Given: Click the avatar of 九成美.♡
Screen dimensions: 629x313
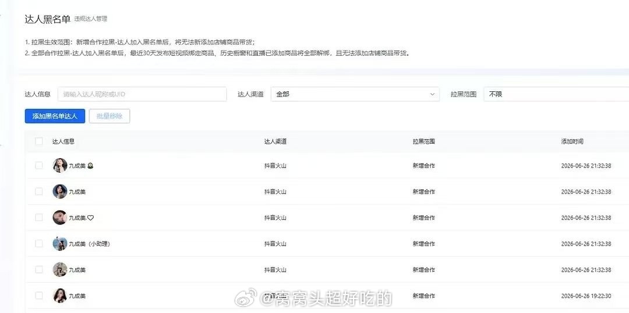Looking at the screenshot, I should tap(60, 218).
